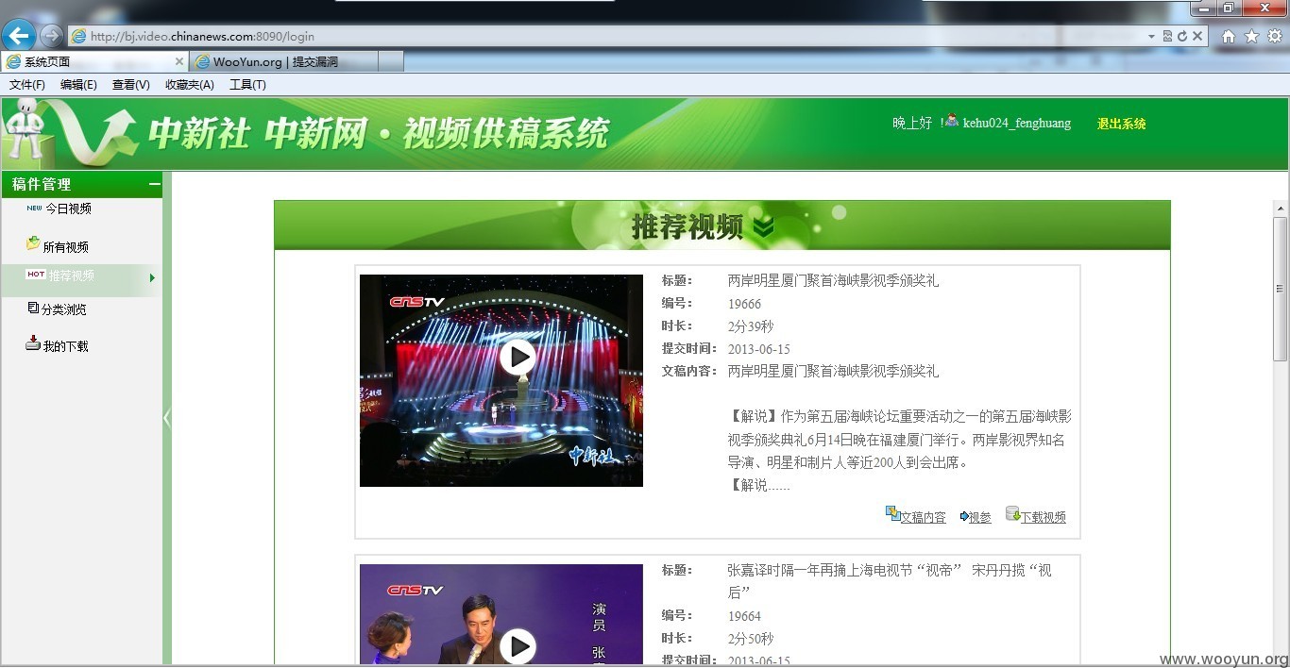Screen dimensions: 1290x668
Task: Open the 查看(V) menu
Action: 130,85
